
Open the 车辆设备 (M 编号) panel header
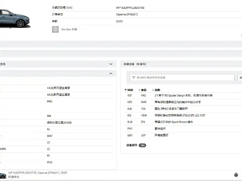click(x=181, y=64)
